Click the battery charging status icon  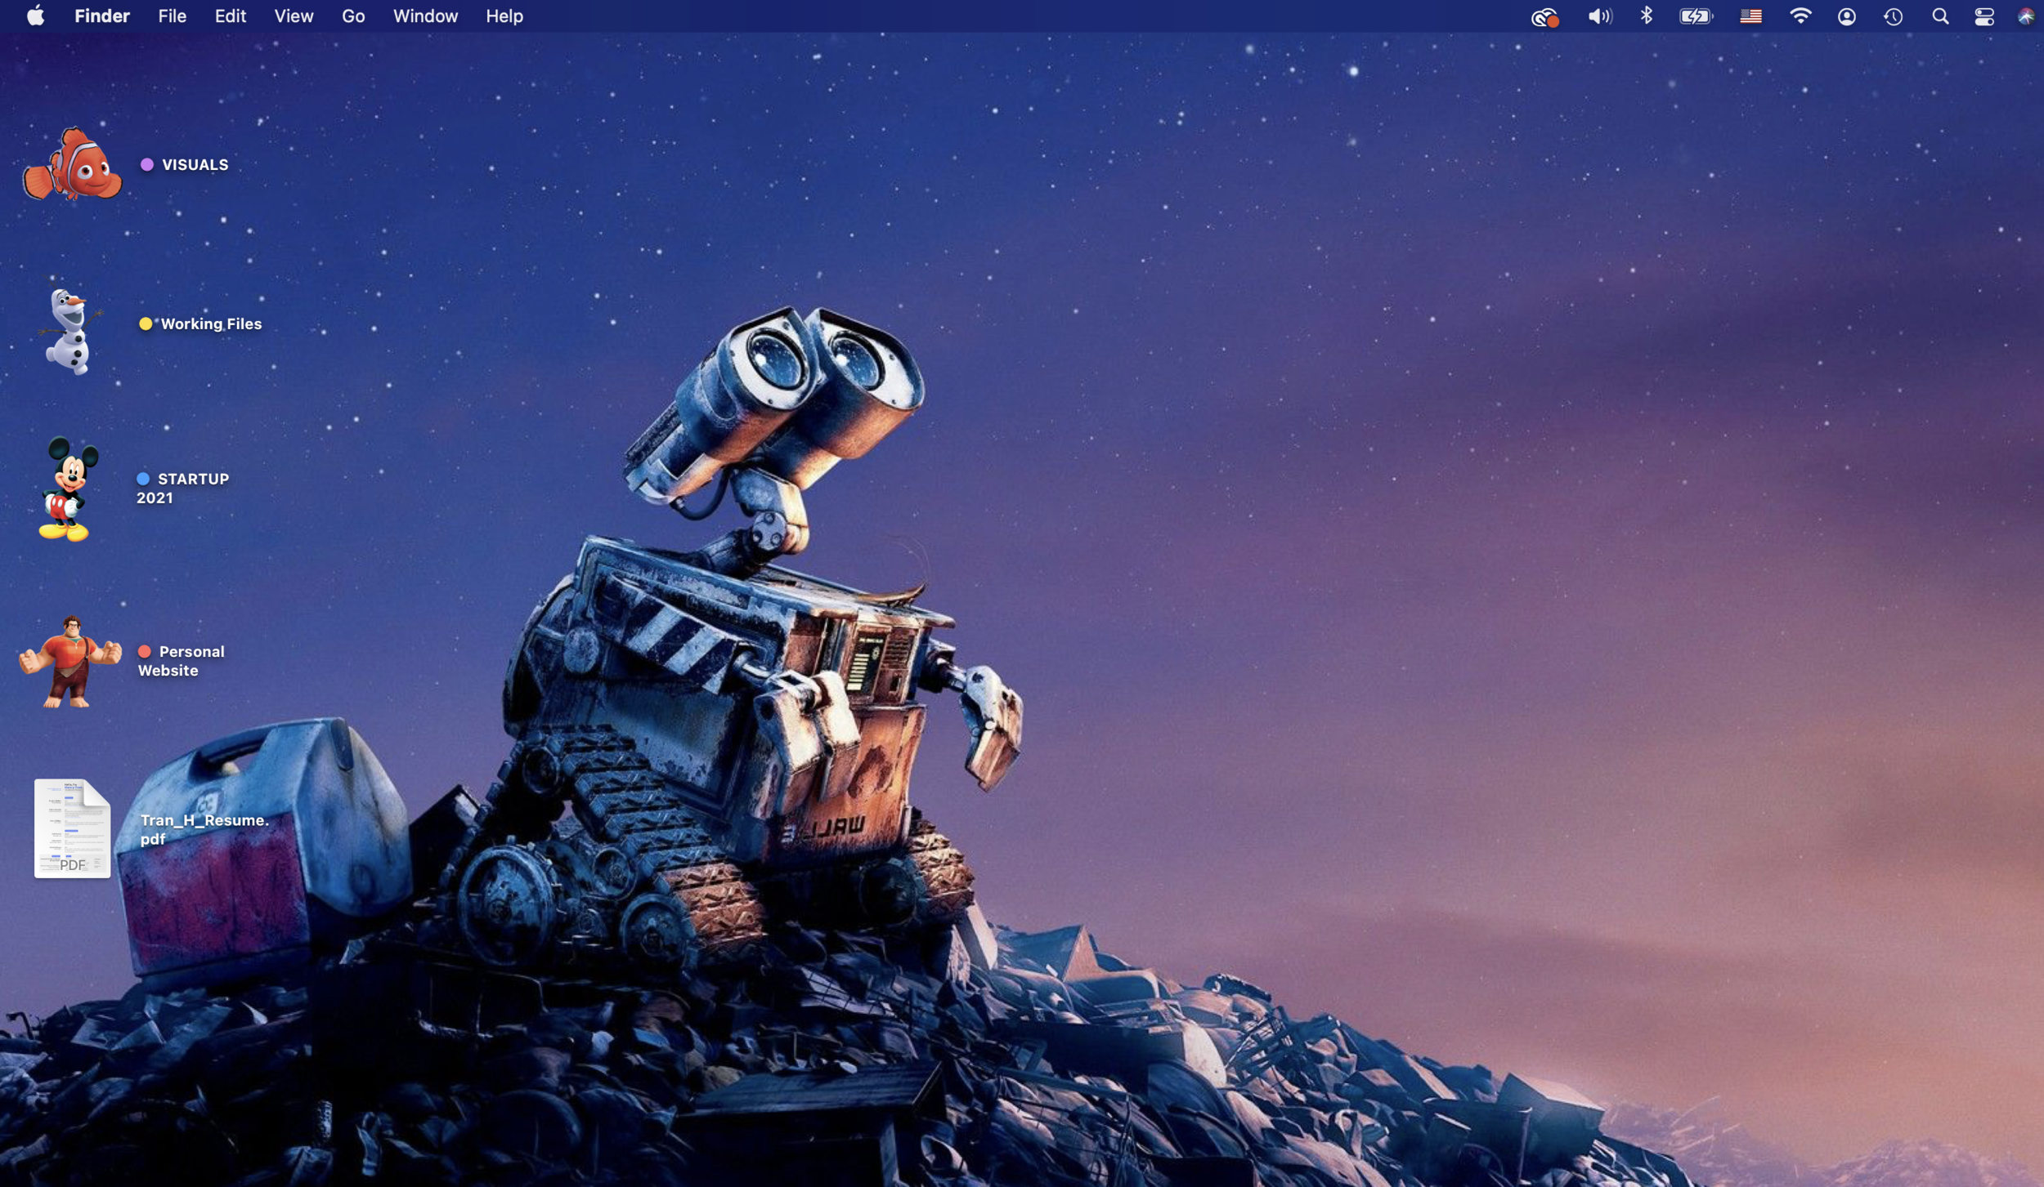1696,16
